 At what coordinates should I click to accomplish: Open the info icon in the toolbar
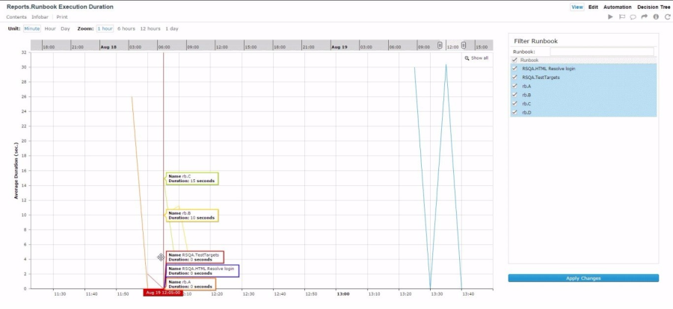click(656, 16)
